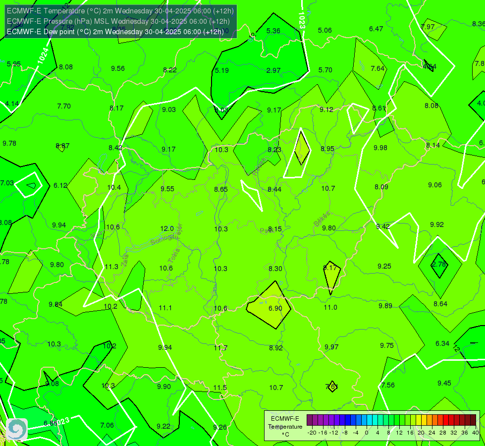Click the temperature value 9.98
Image resolution: width=485 pixels, height=446 pixels.
(x=380, y=148)
